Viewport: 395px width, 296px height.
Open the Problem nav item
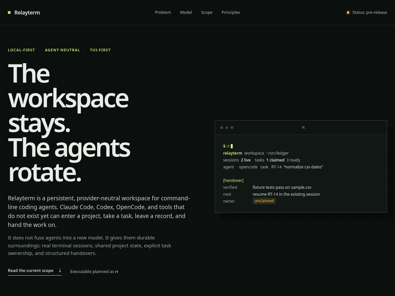point(163,12)
